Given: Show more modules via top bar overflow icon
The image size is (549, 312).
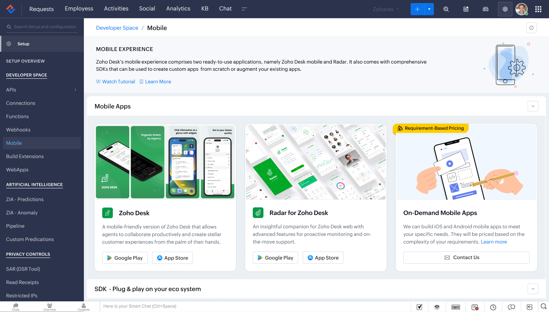Looking at the screenshot, I should [244, 9].
